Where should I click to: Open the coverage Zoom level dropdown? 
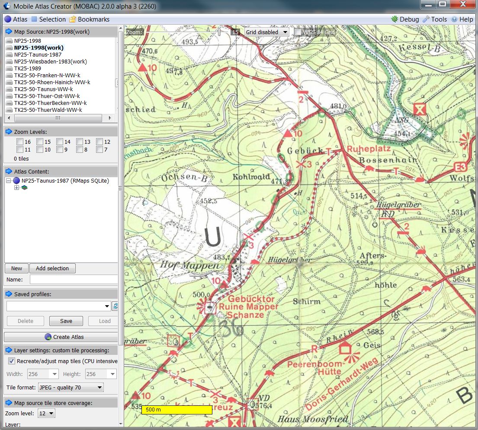coord(46,413)
